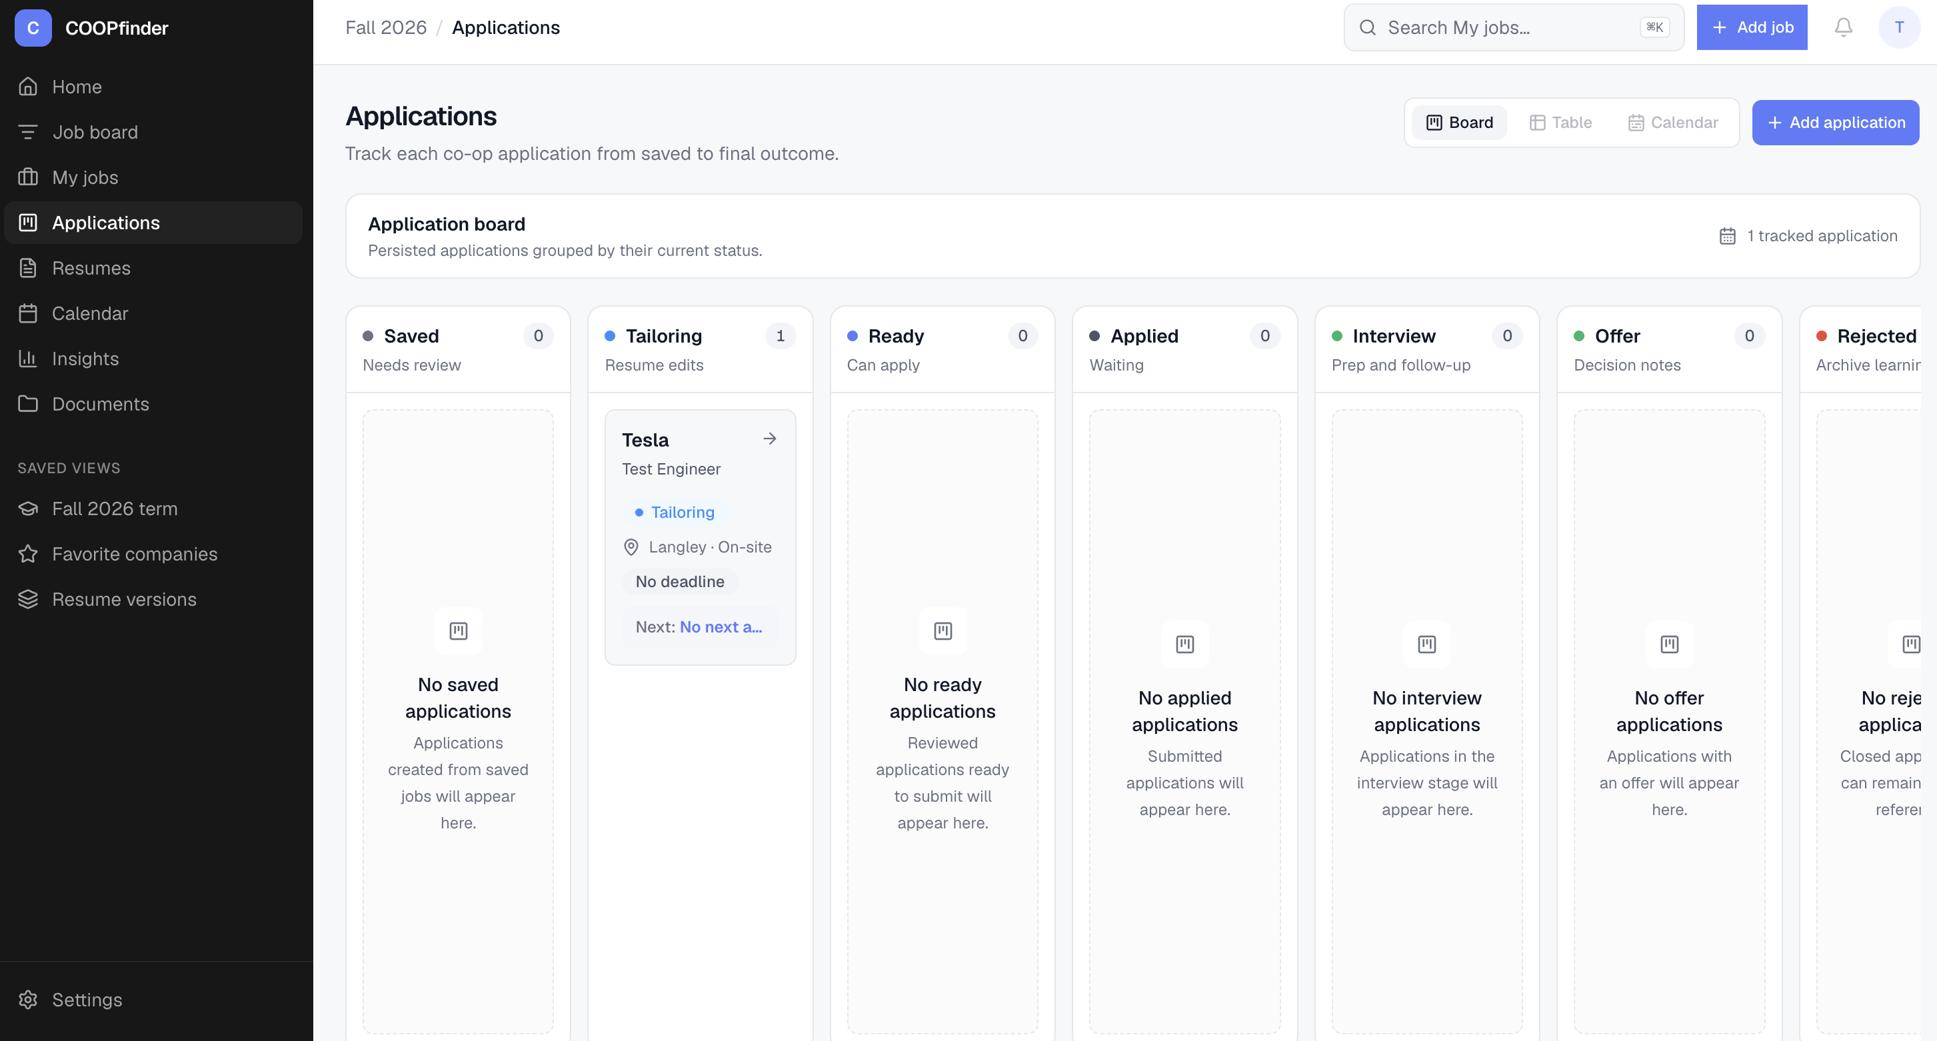1937x1041 pixels.
Task: Click the Add job button
Action: tap(1751, 28)
